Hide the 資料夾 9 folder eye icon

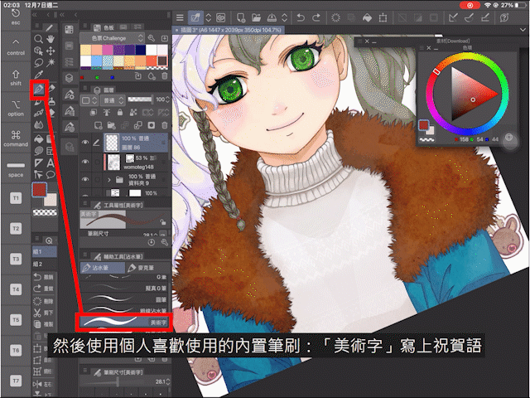[85, 179]
